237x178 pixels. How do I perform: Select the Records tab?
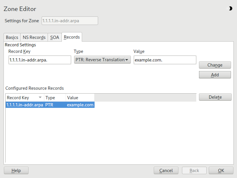(72, 37)
